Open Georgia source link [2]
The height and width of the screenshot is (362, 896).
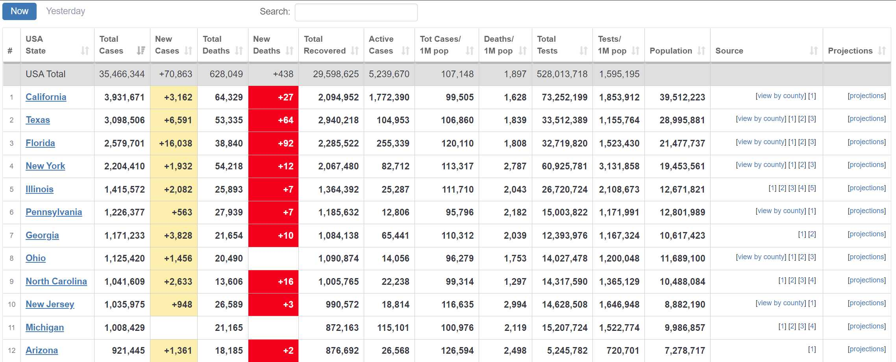[x=812, y=234]
